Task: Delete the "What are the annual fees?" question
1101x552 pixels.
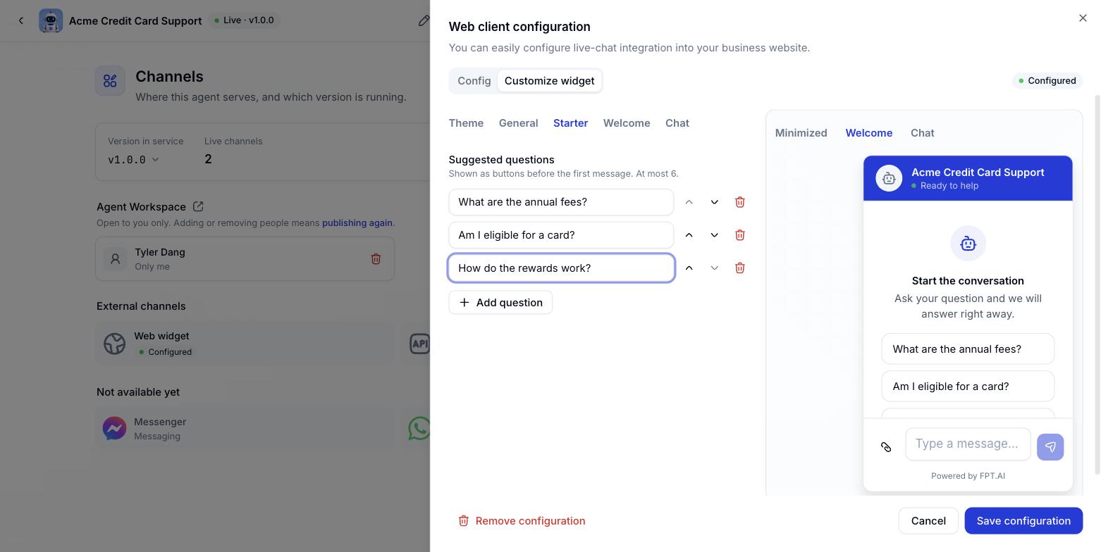Action: tap(739, 202)
